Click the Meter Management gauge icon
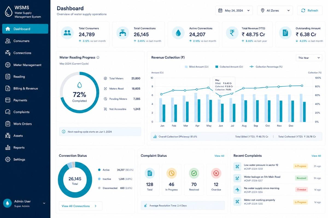The height and width of the screenshot is (218, 328). (x=8, y=65)
